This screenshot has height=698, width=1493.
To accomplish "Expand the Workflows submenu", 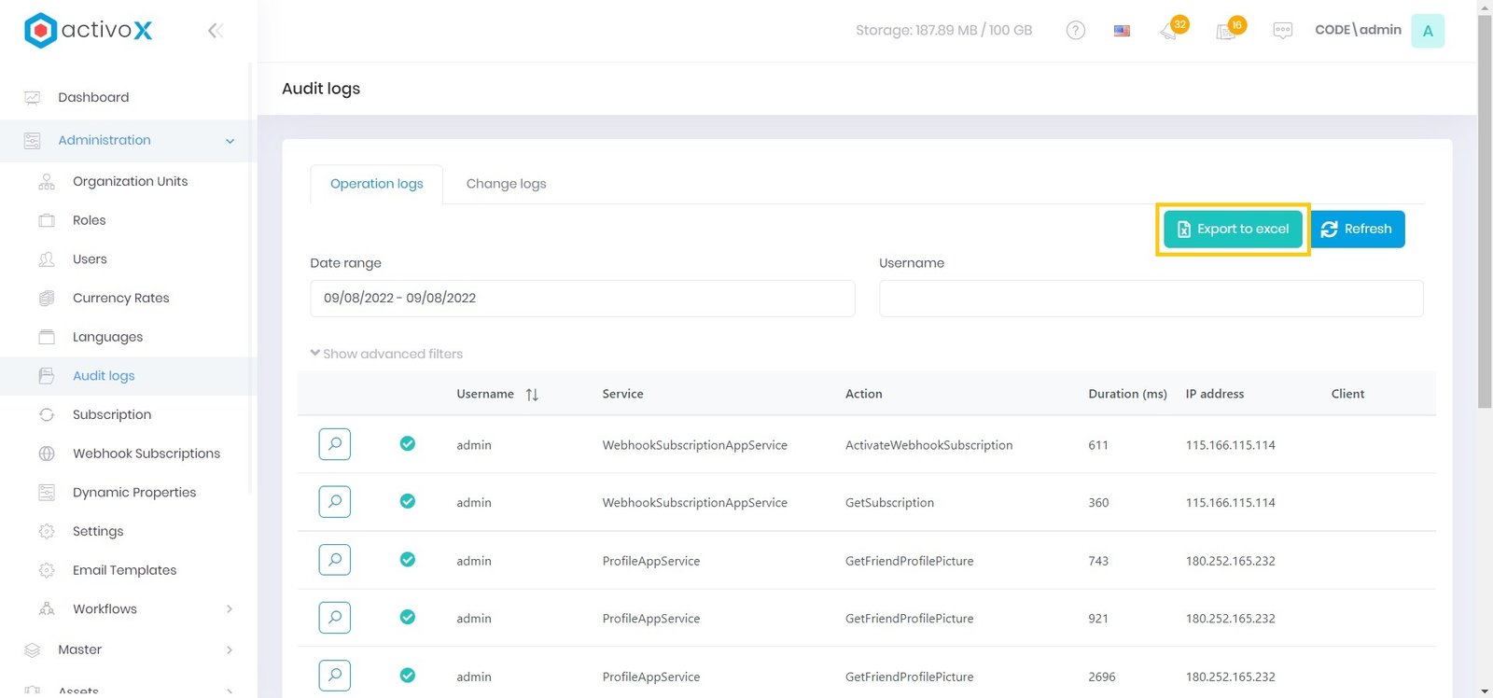I will [230, 609].
